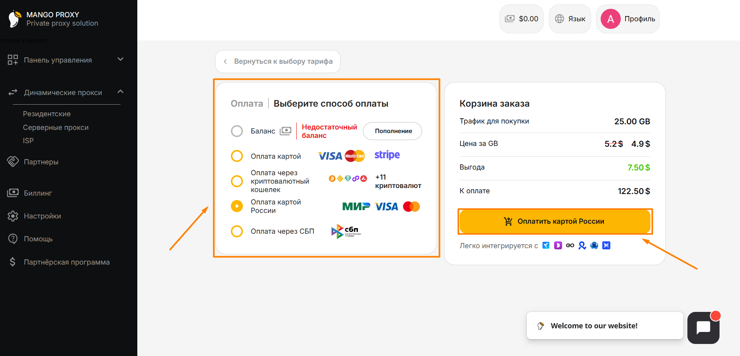Select crypto wallet payment radio button
The width and height of the screenshot is (740, 356).
(237, 181)
